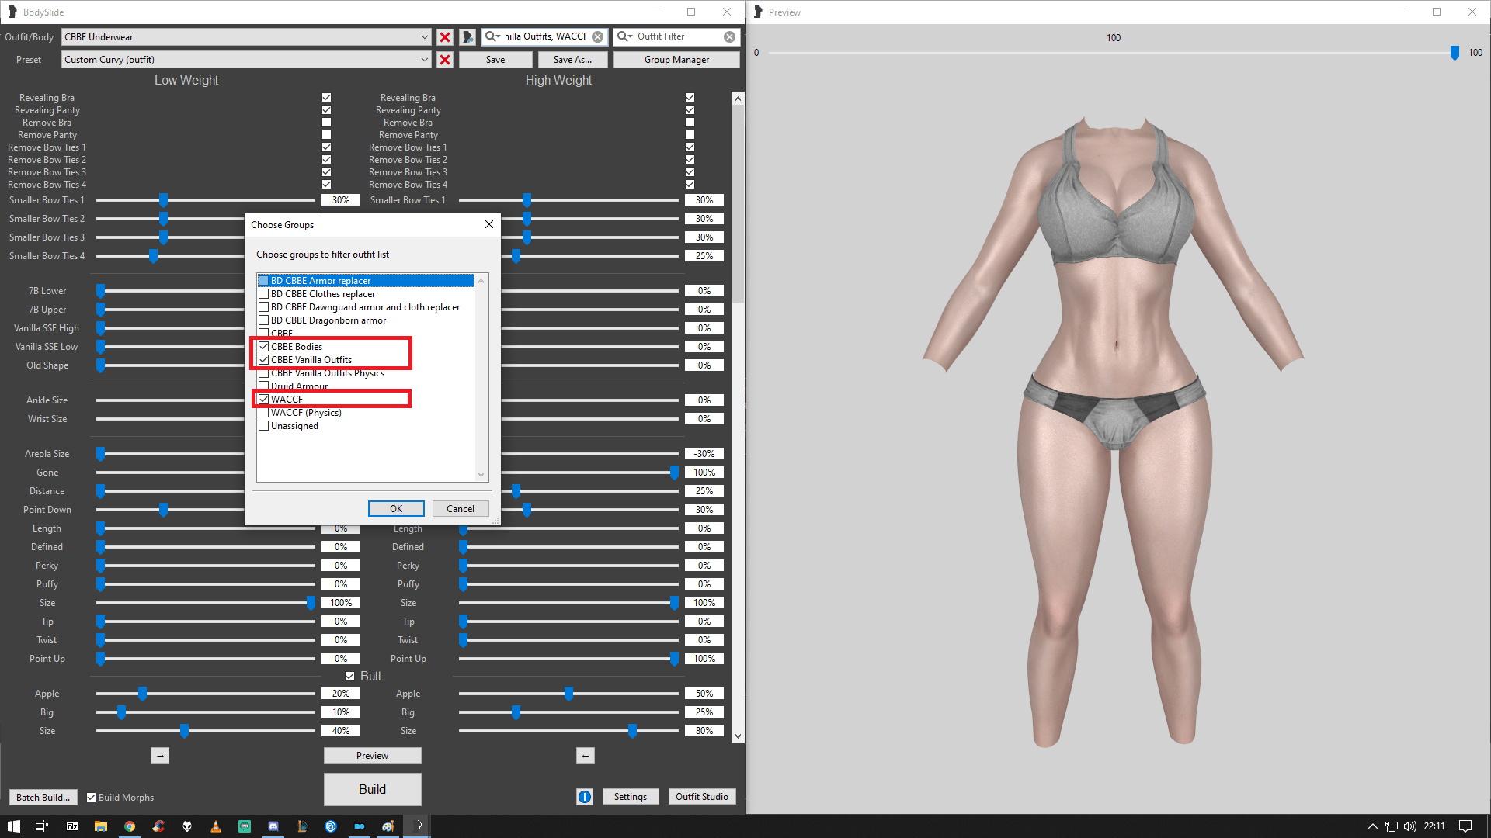
Task: Click the Group Manager button
Action: tap(676, 59)
